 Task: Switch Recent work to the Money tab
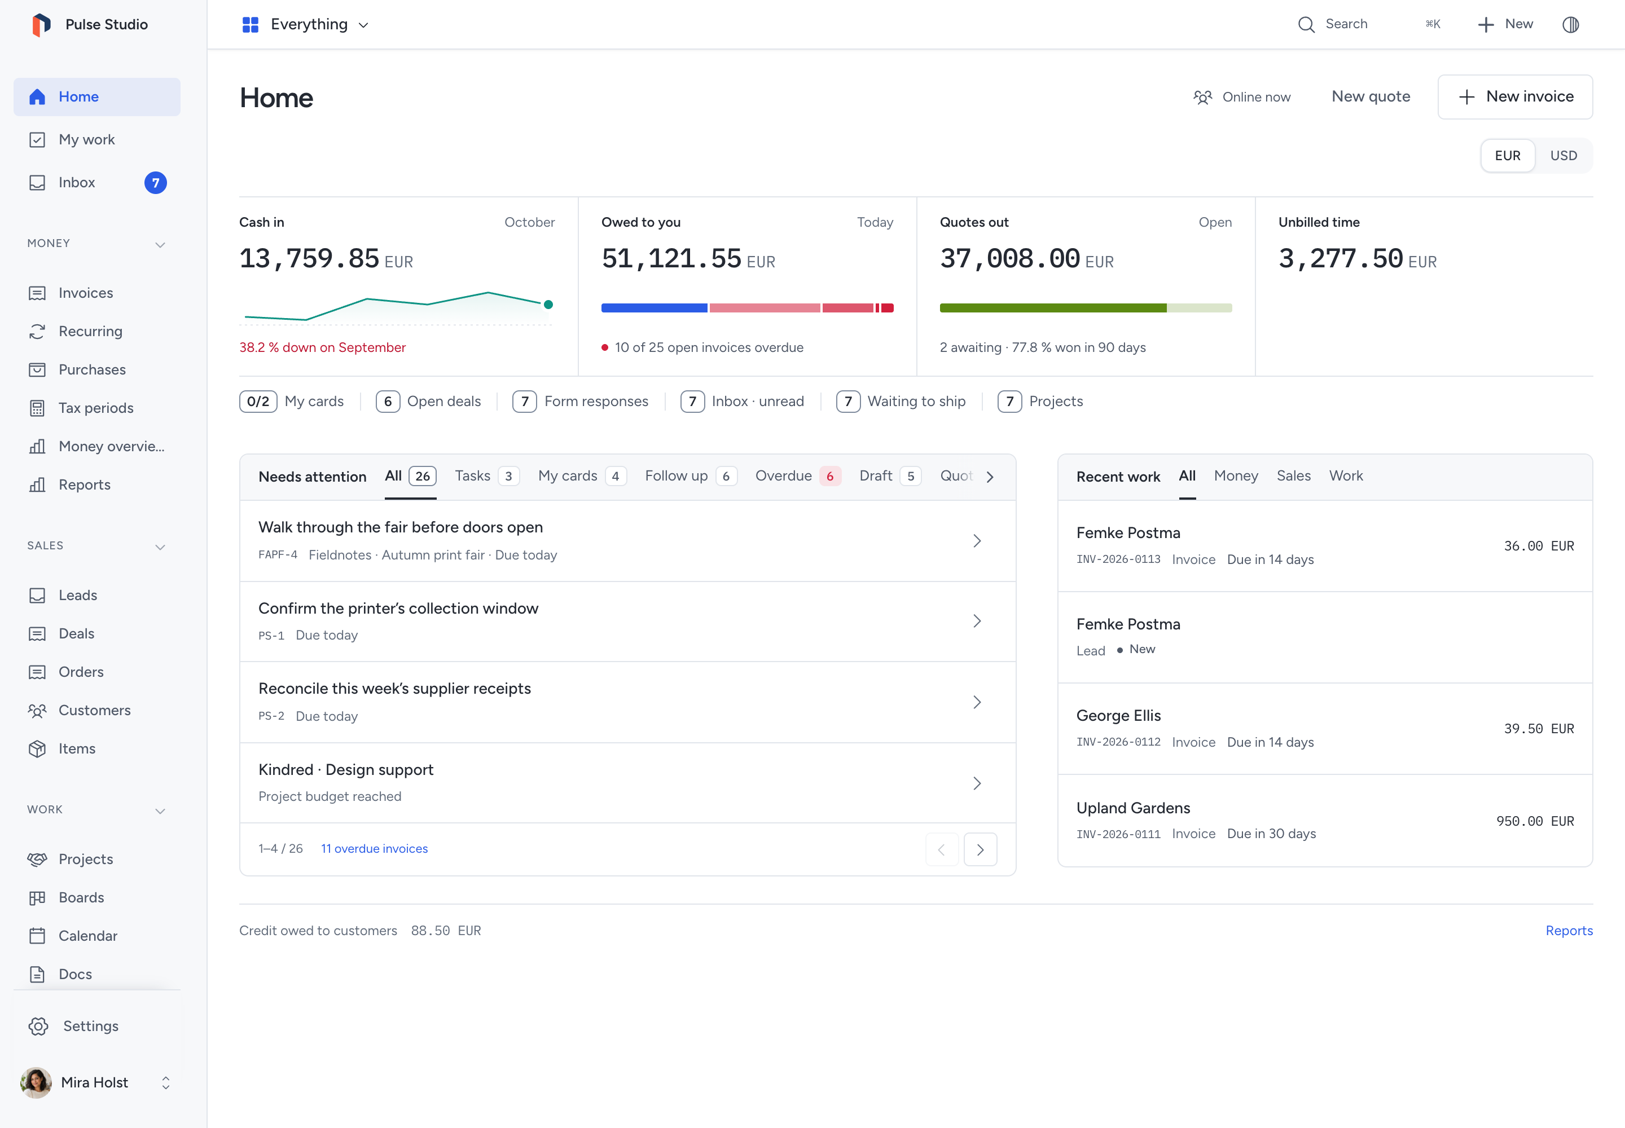click(x=1235, y=477)
